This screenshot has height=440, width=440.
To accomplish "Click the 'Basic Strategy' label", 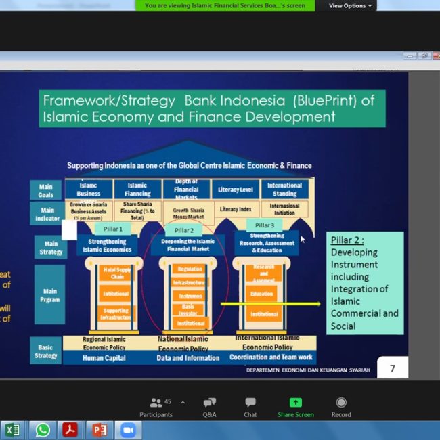I will (46, 351).
